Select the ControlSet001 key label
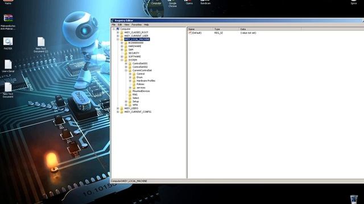Image resolution: width=364 pixels, height=204 pixels. [x=140, y=63]
